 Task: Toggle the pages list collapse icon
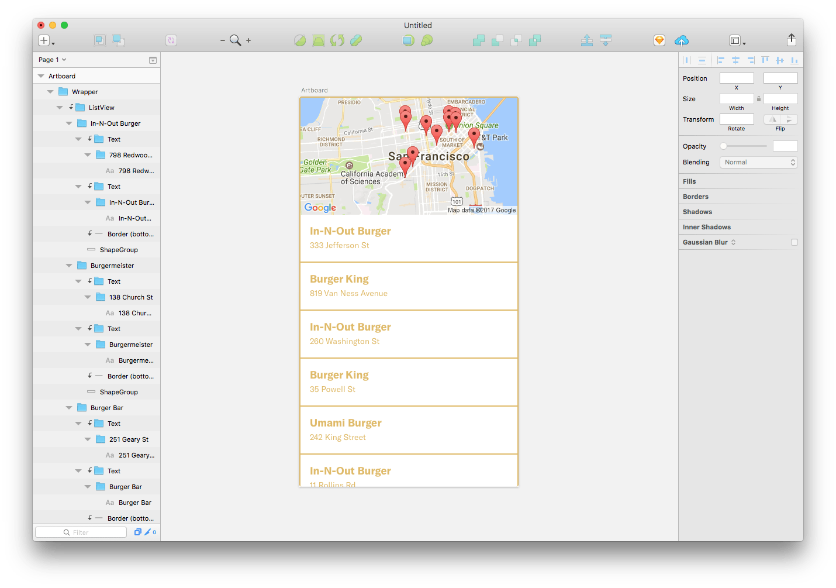coord(153,60)
